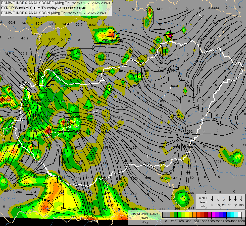Click the 414 value near the legend
This screenshot has width=246, height=226.
162,209
